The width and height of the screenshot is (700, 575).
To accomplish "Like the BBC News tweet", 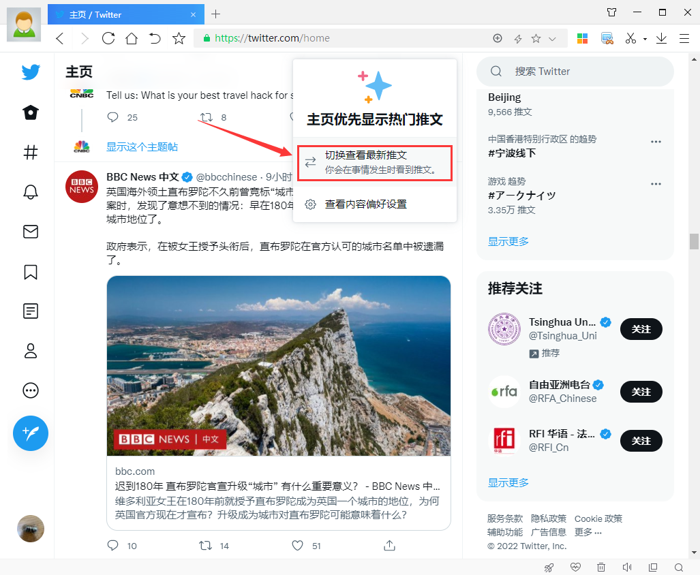I will coord(297,545).
